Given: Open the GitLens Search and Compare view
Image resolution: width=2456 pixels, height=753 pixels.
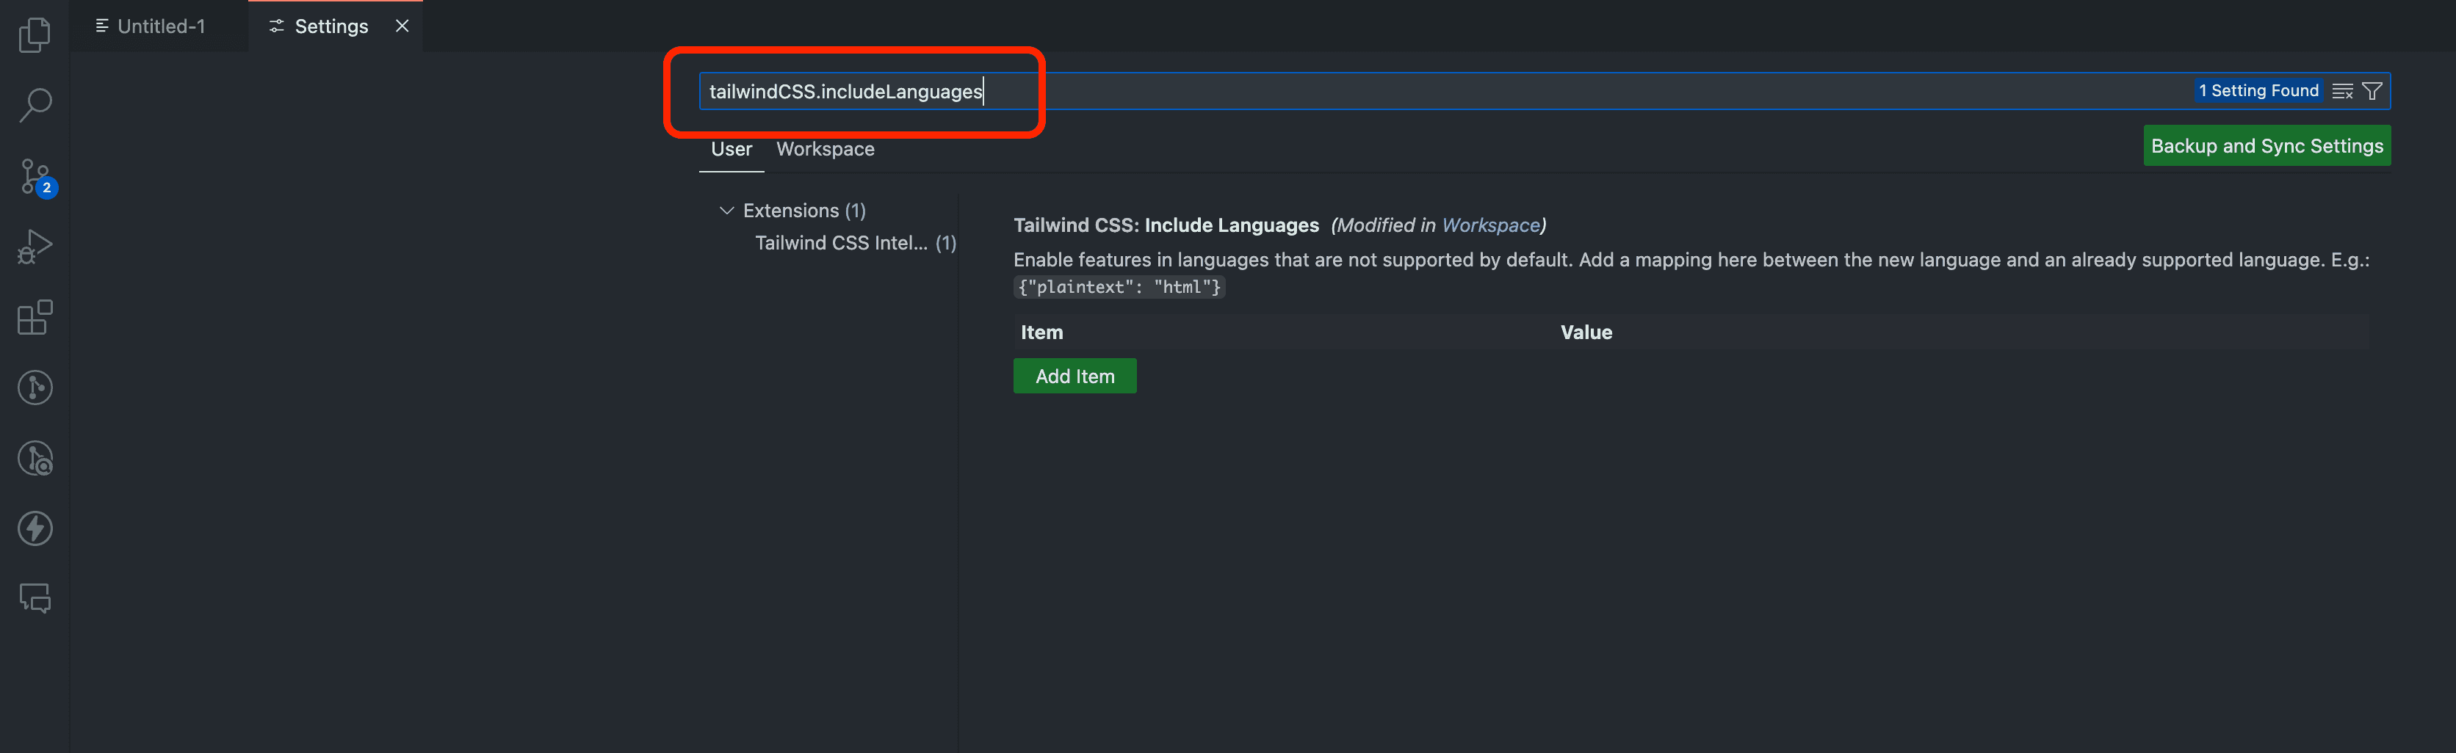Looking at the screenshot, I should coord(35,457).
